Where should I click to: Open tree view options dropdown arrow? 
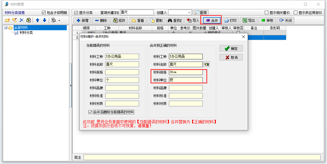pos(59,20)
